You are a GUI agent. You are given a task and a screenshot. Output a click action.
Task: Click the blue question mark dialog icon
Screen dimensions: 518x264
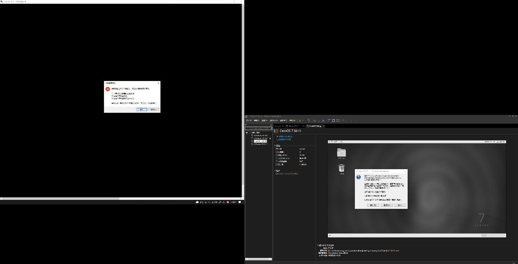359,177
